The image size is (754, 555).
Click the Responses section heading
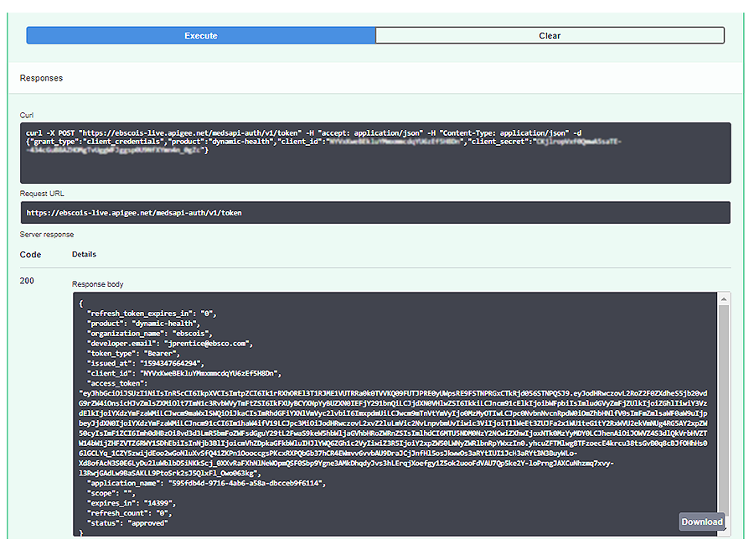click(41, 78)
